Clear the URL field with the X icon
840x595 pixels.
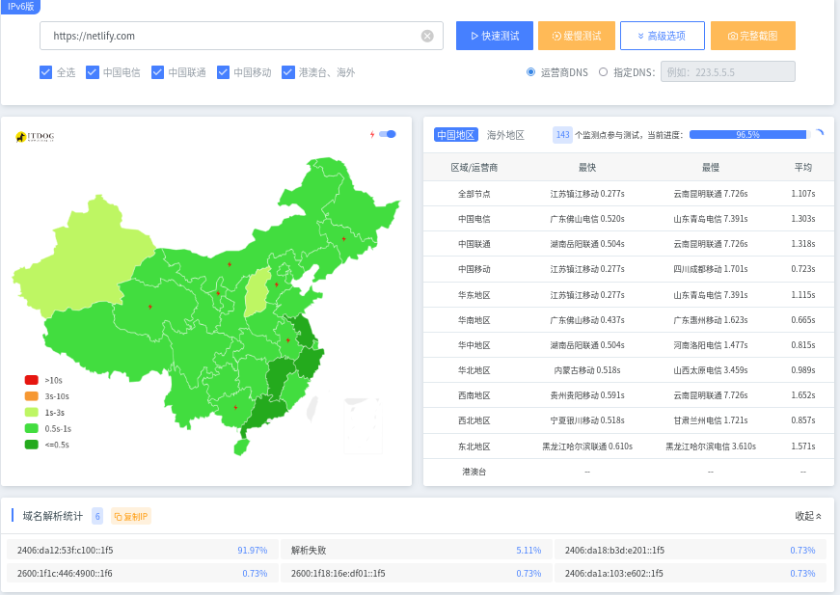[x=427, y=36]
